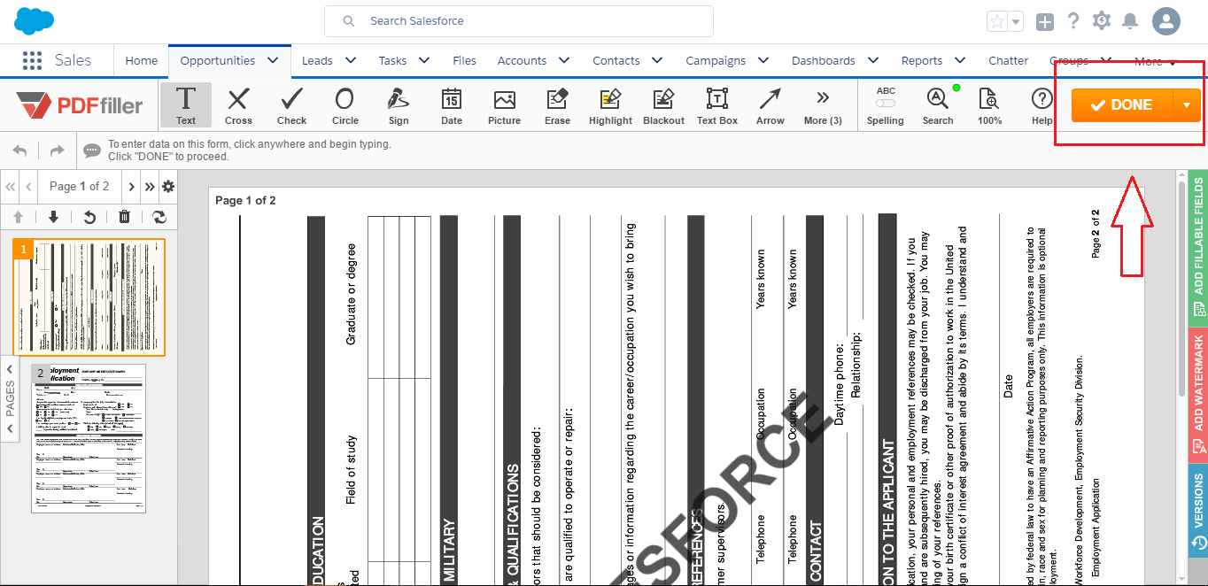Viewport: 1208px width, 586px height.
Task: Undo the last edit
Action: [20, 150]
